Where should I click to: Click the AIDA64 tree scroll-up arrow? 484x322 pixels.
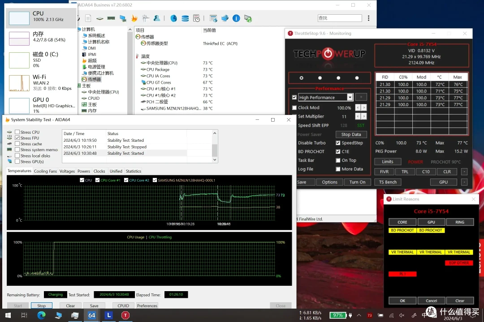(130, 30)
